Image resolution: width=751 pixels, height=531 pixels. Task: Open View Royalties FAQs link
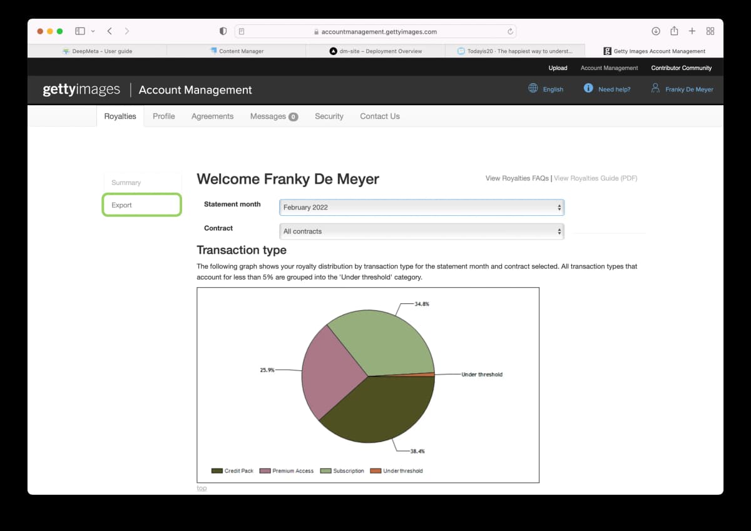[517, 178]
